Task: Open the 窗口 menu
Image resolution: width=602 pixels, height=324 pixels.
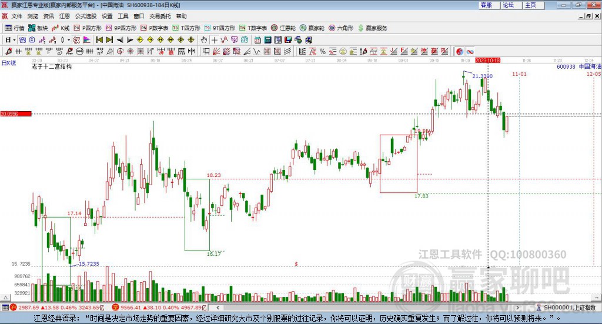Action: coord(139,16)
